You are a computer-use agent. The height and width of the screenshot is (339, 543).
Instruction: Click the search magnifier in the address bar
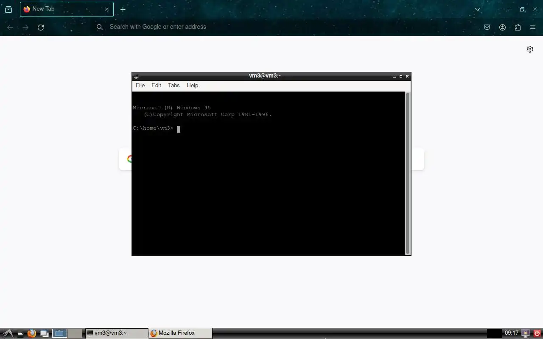[100, 27]
